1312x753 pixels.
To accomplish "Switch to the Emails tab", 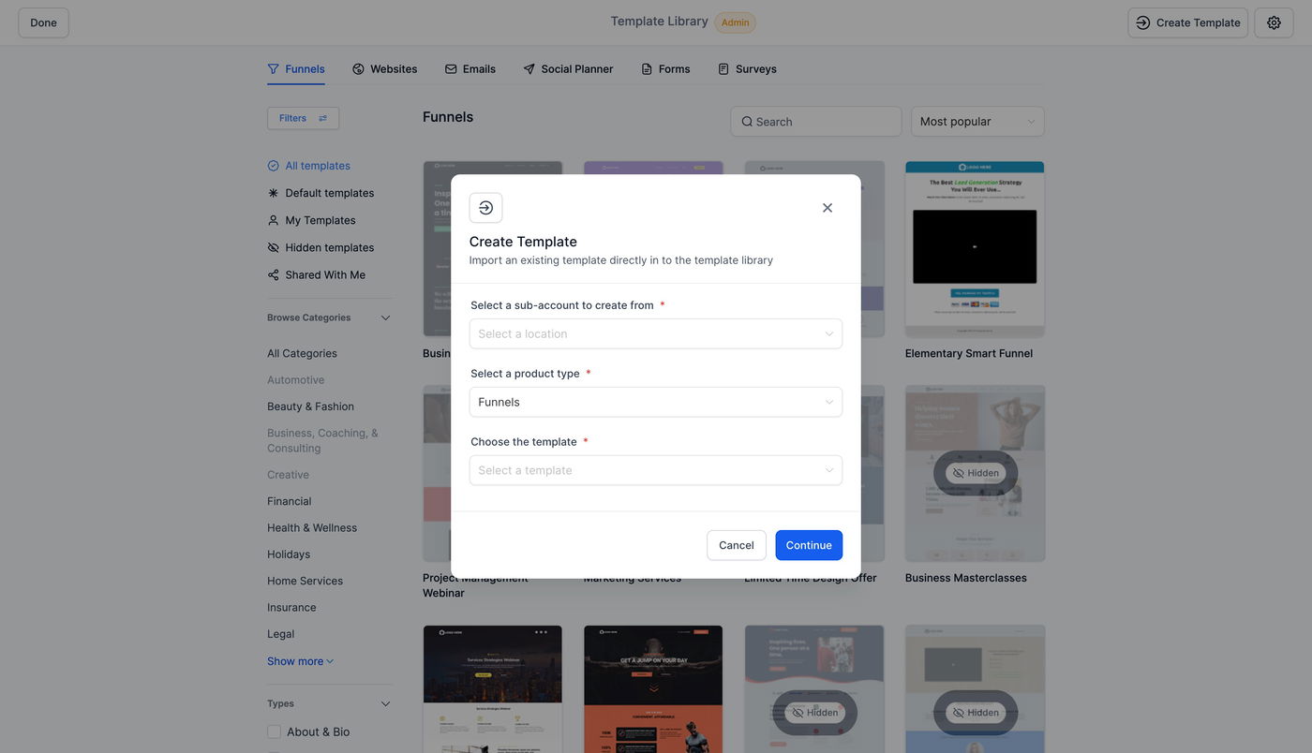I will coord(470,69).
